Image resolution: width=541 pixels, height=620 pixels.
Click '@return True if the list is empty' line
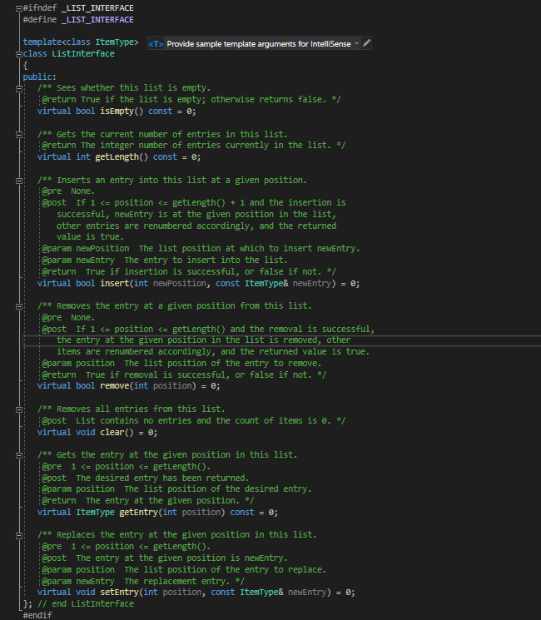[191, 99]
